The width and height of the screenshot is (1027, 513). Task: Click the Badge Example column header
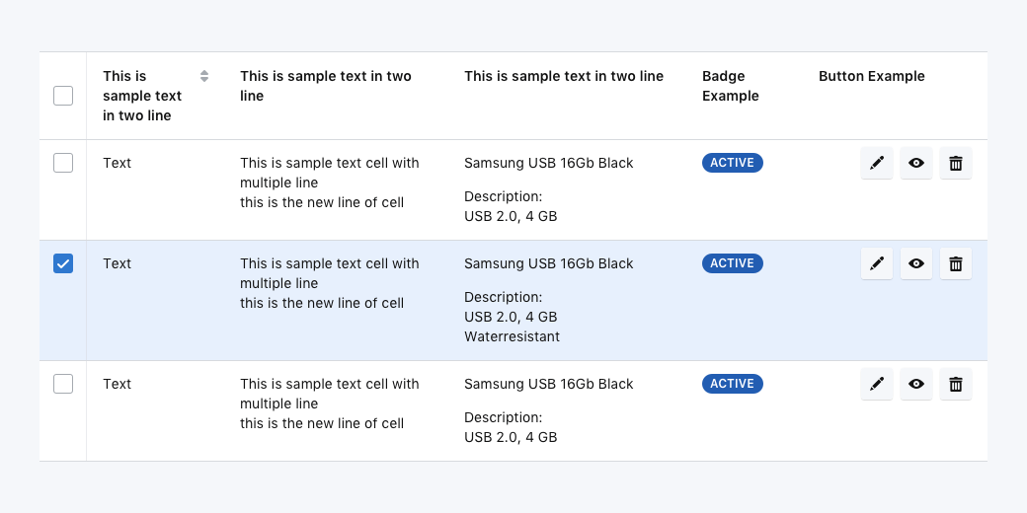[730, 86]
